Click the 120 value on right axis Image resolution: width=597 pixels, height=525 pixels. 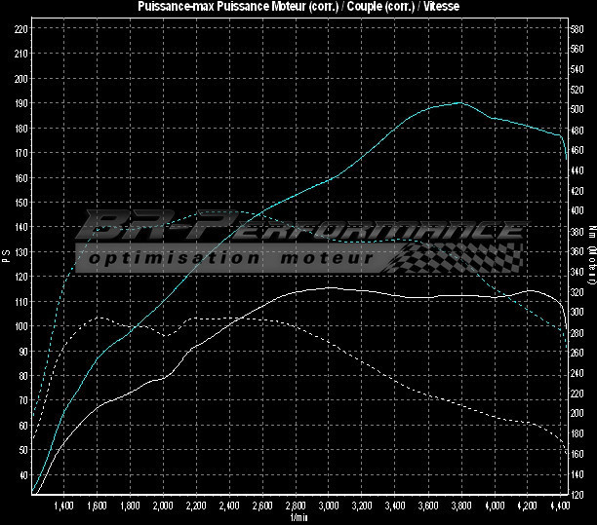pos(578,495)
